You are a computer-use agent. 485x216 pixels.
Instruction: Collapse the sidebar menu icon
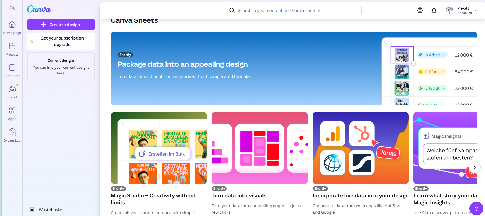(x=12, y=8)
